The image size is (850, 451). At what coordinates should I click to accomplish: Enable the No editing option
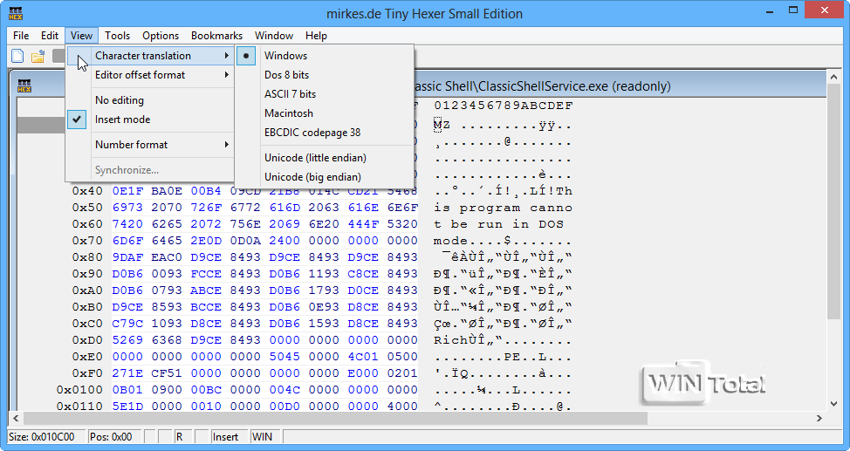point(120,100)
